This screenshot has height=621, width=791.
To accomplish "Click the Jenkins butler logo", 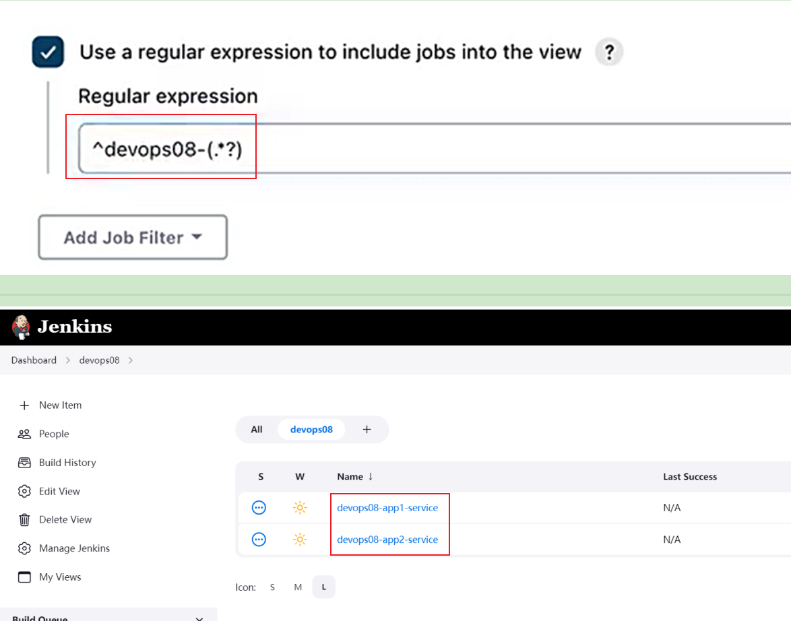I will tap(21, 327).
